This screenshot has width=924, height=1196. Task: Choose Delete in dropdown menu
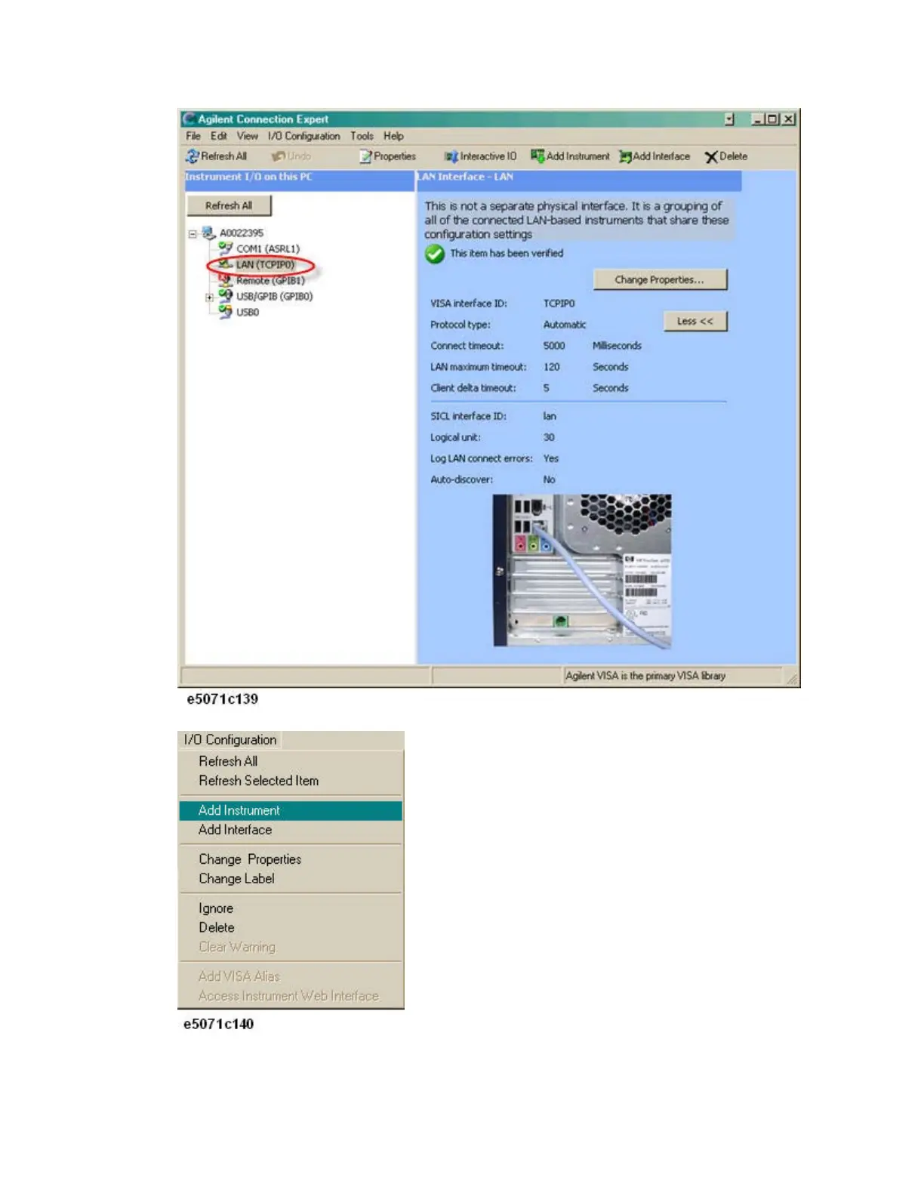click(291, 928)
